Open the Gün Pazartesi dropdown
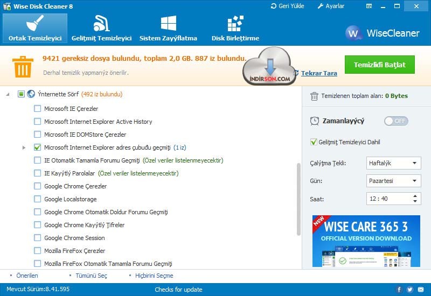The width and height of the screenshot is (431, 296). click(394, 181)
